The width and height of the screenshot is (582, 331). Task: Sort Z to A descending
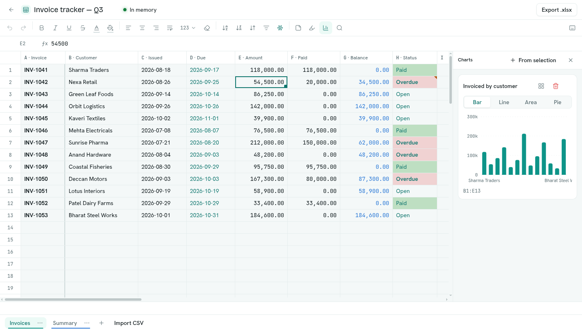coord(239,28)
